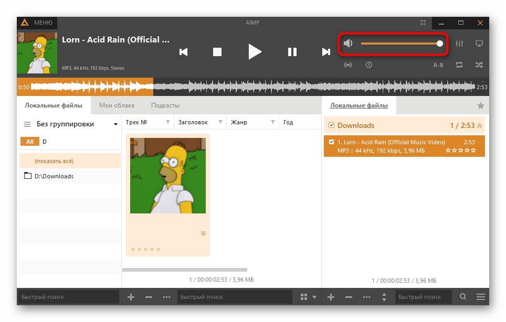Toggle the Downloads group checkbox
The height and width of the screenshot is (322, 506).
click(331, 125)
